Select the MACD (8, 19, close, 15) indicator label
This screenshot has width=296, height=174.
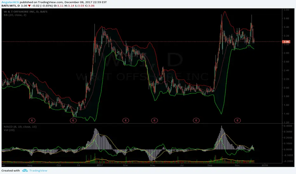[20, 127]
